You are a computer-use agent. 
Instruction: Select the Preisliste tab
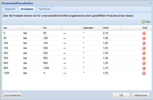27,9
